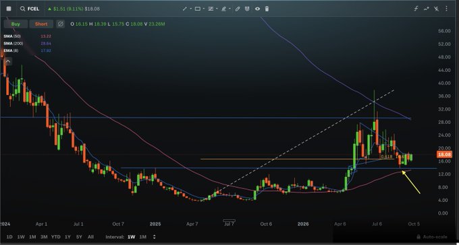Viewport: 459px width, 245px height.
Task: Click the 18.08 current price label
Action: pos(443,155)
